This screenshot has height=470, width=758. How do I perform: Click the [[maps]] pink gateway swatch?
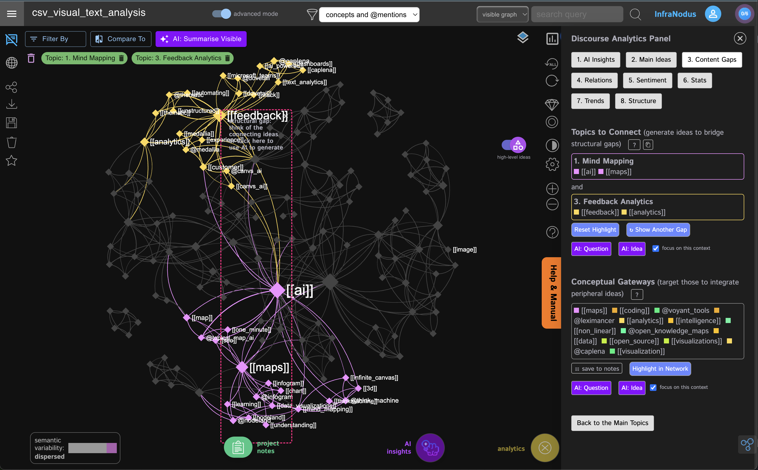click(577, 310)
